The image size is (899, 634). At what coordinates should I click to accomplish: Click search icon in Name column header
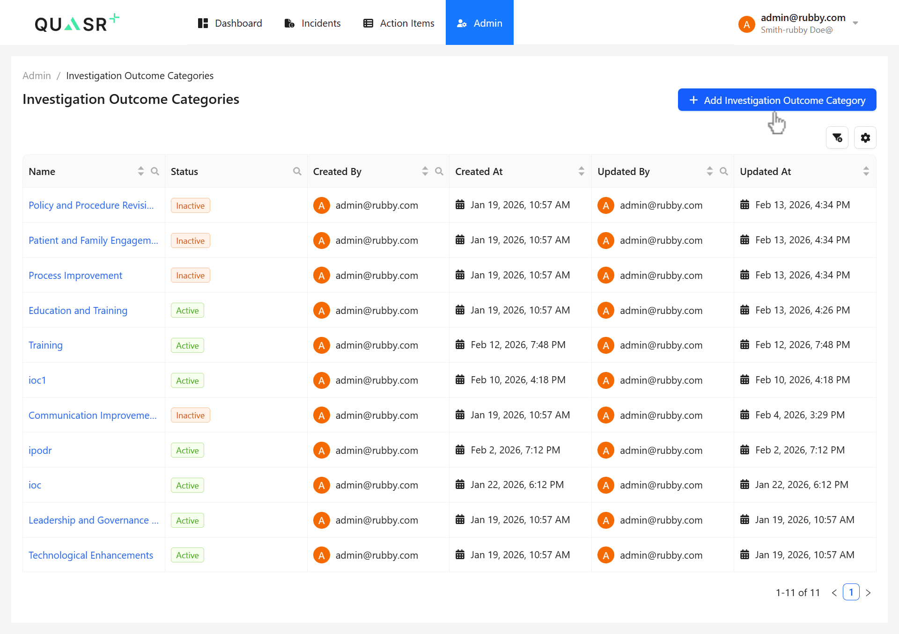pos(155,171)
